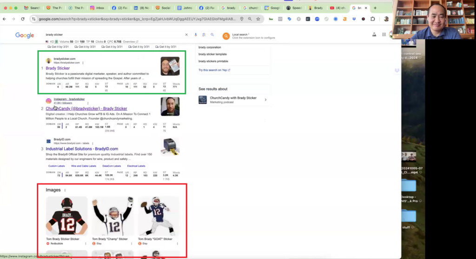Click the blue search magnifier button
476x259 pixels.
coord(212,35)
